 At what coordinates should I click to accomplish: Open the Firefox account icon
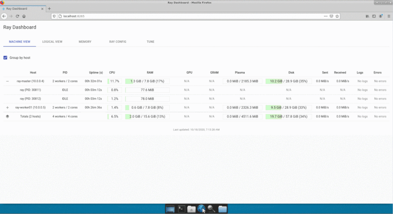(x=381, y=16)
